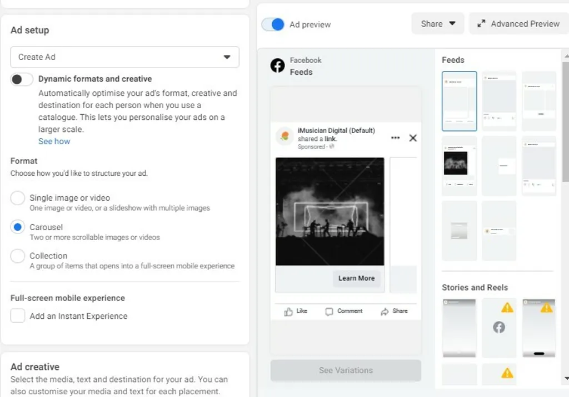The image size is (569, 397).
Task: Enable Dynamic formats and creative
Action: [x=21, y=79]
